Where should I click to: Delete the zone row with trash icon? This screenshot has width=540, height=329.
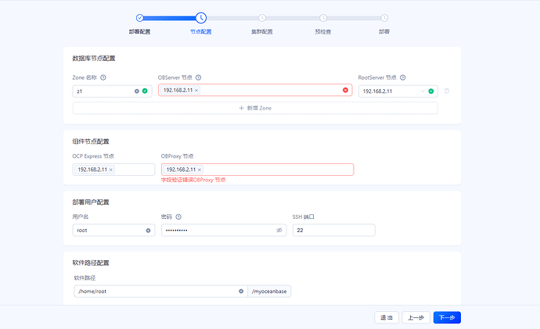[447, 91]
